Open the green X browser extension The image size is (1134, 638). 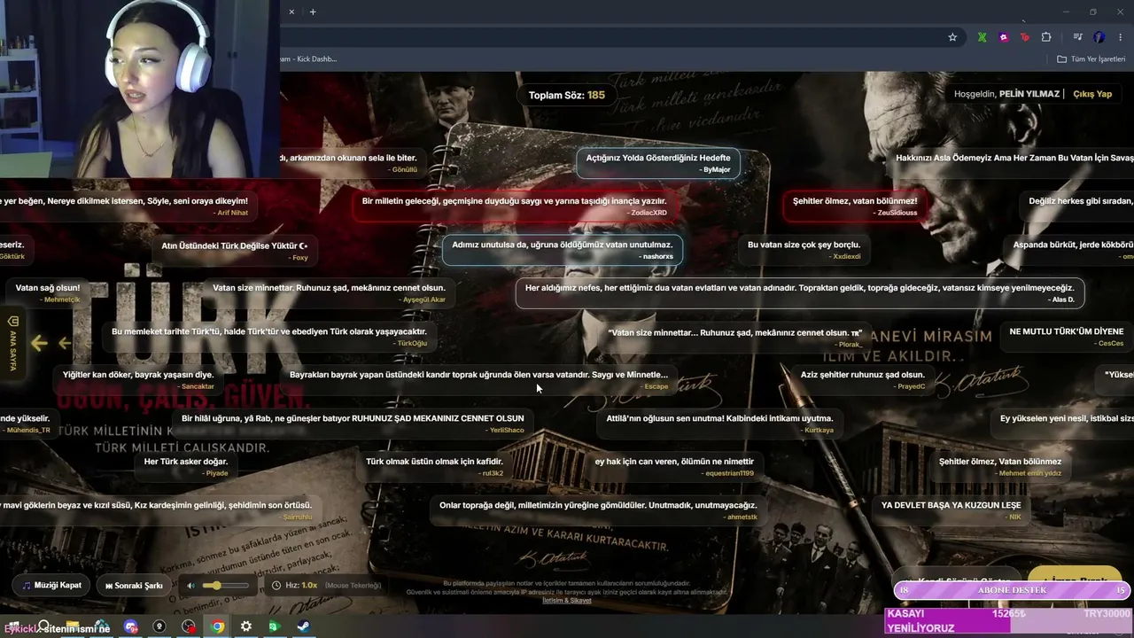983,37
